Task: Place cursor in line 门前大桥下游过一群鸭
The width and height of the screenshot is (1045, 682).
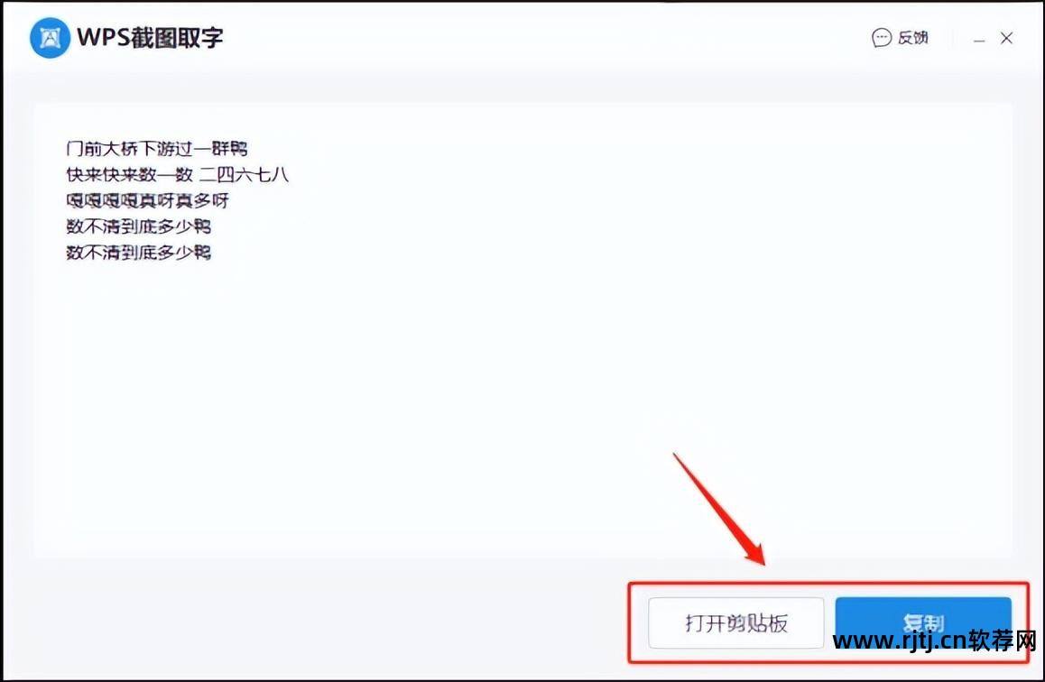Action: pos(157,149)
